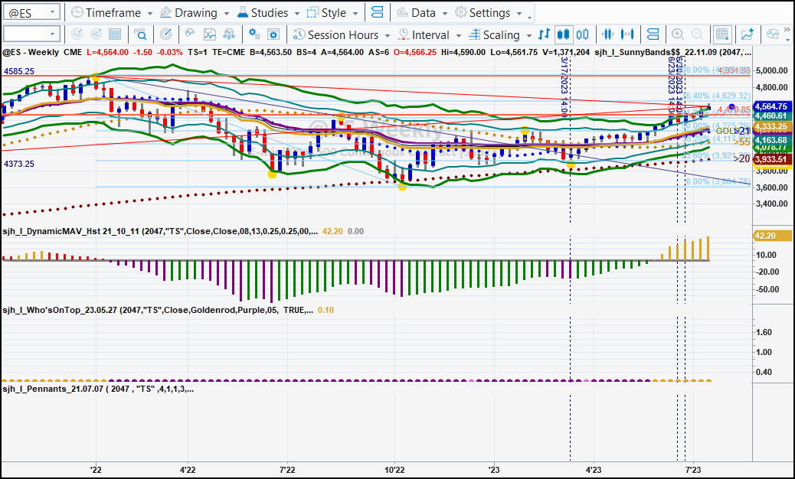This screenshot has height=479, width=795.
Task: Click the connected-nodes wave icon
Action: [229, 34]
